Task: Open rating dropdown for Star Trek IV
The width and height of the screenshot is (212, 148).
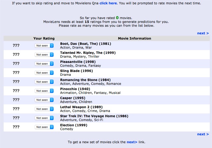Action: point(44,118)
